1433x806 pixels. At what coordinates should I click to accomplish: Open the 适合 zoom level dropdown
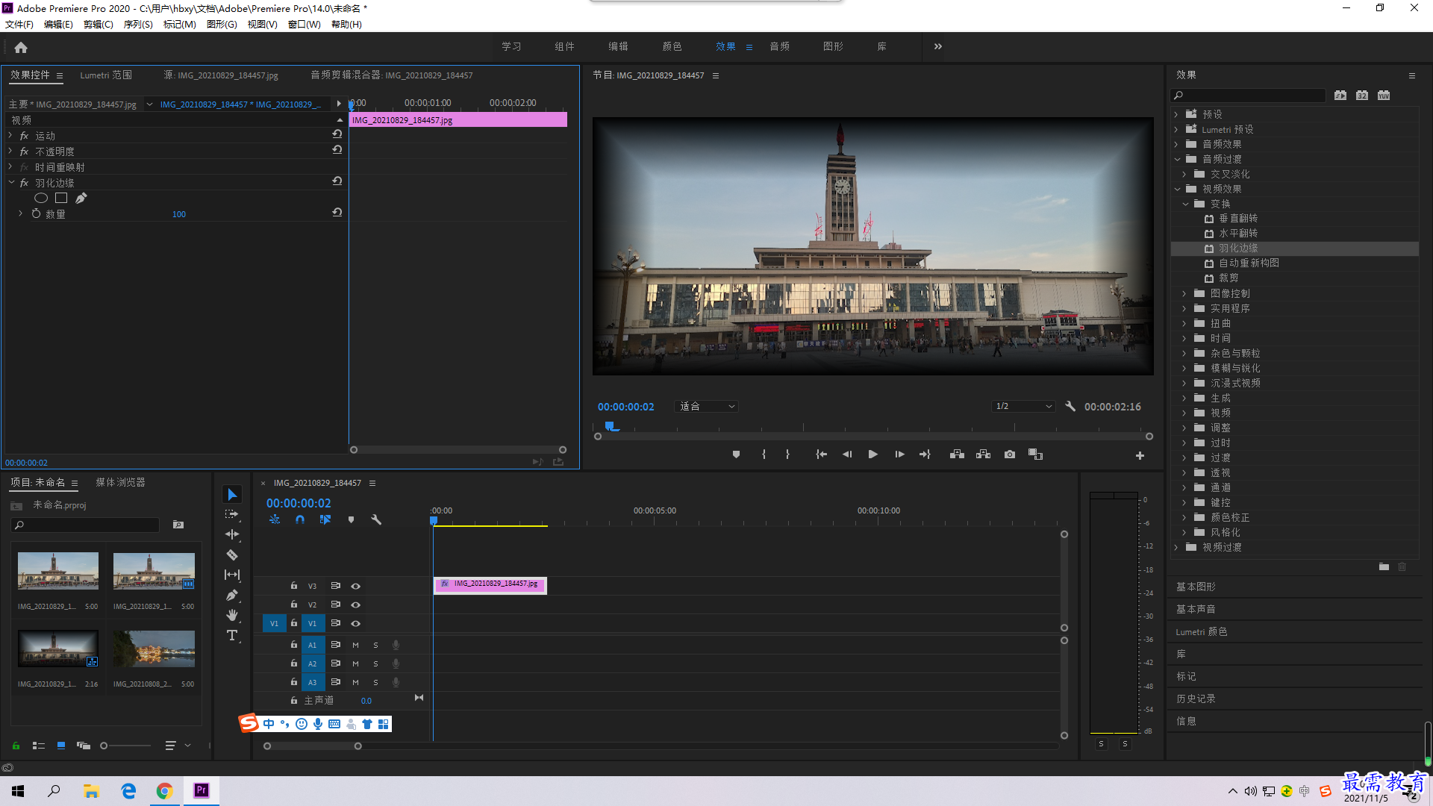(706, 407)
